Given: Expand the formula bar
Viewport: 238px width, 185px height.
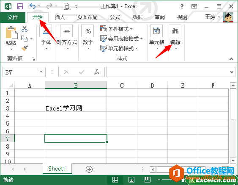Looking at the screenshot, I should [232, 72].
